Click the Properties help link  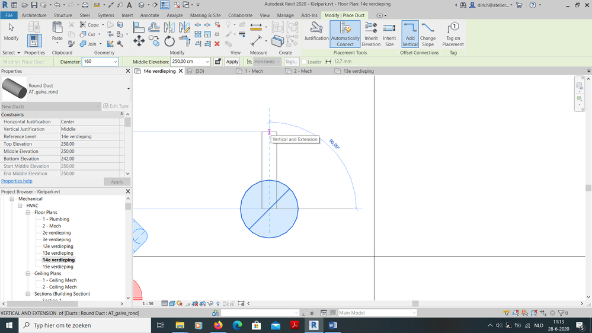click(x=17, y=181)
